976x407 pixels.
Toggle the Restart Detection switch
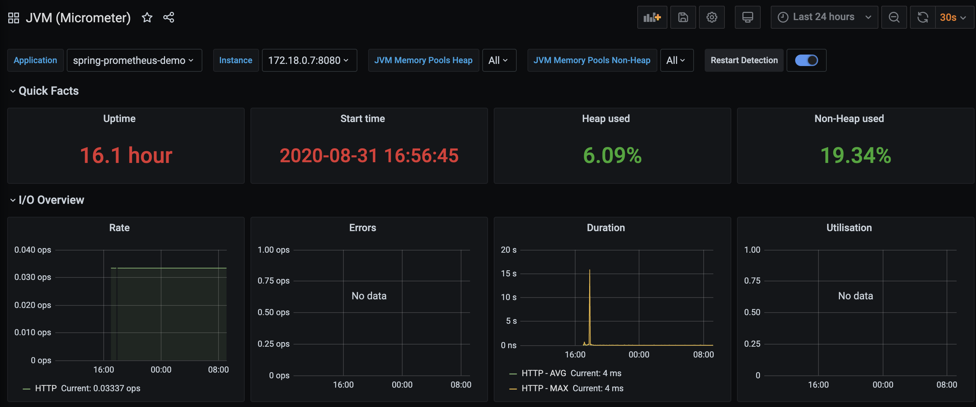pos(806,60)
